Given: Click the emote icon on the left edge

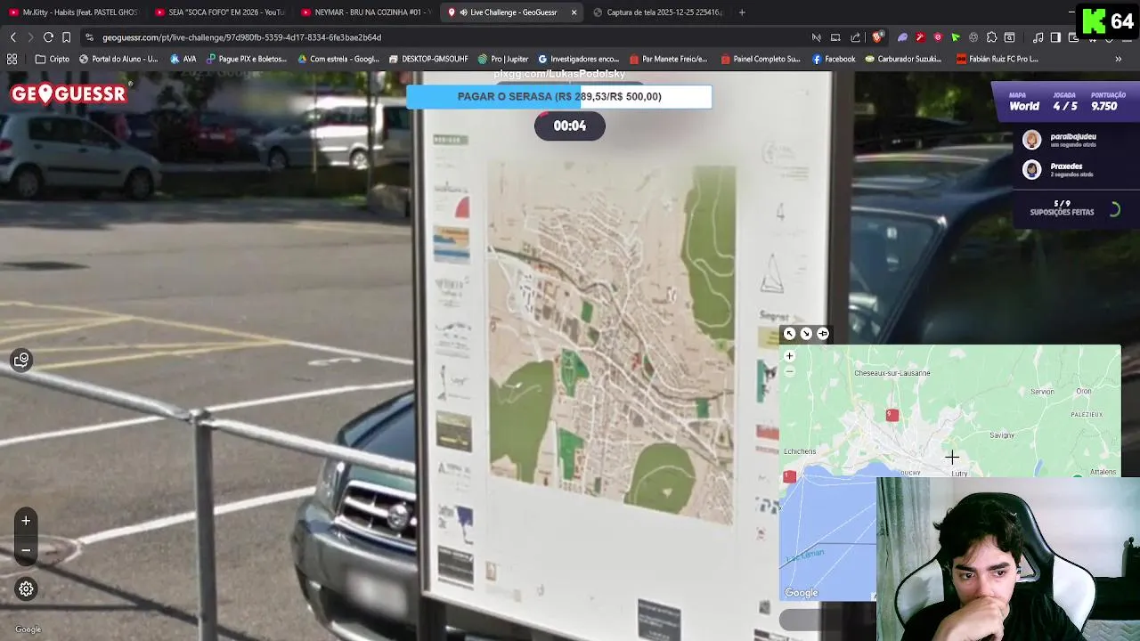Looking at the screenshot, I should pyautogui.click(x=22, y=360).
